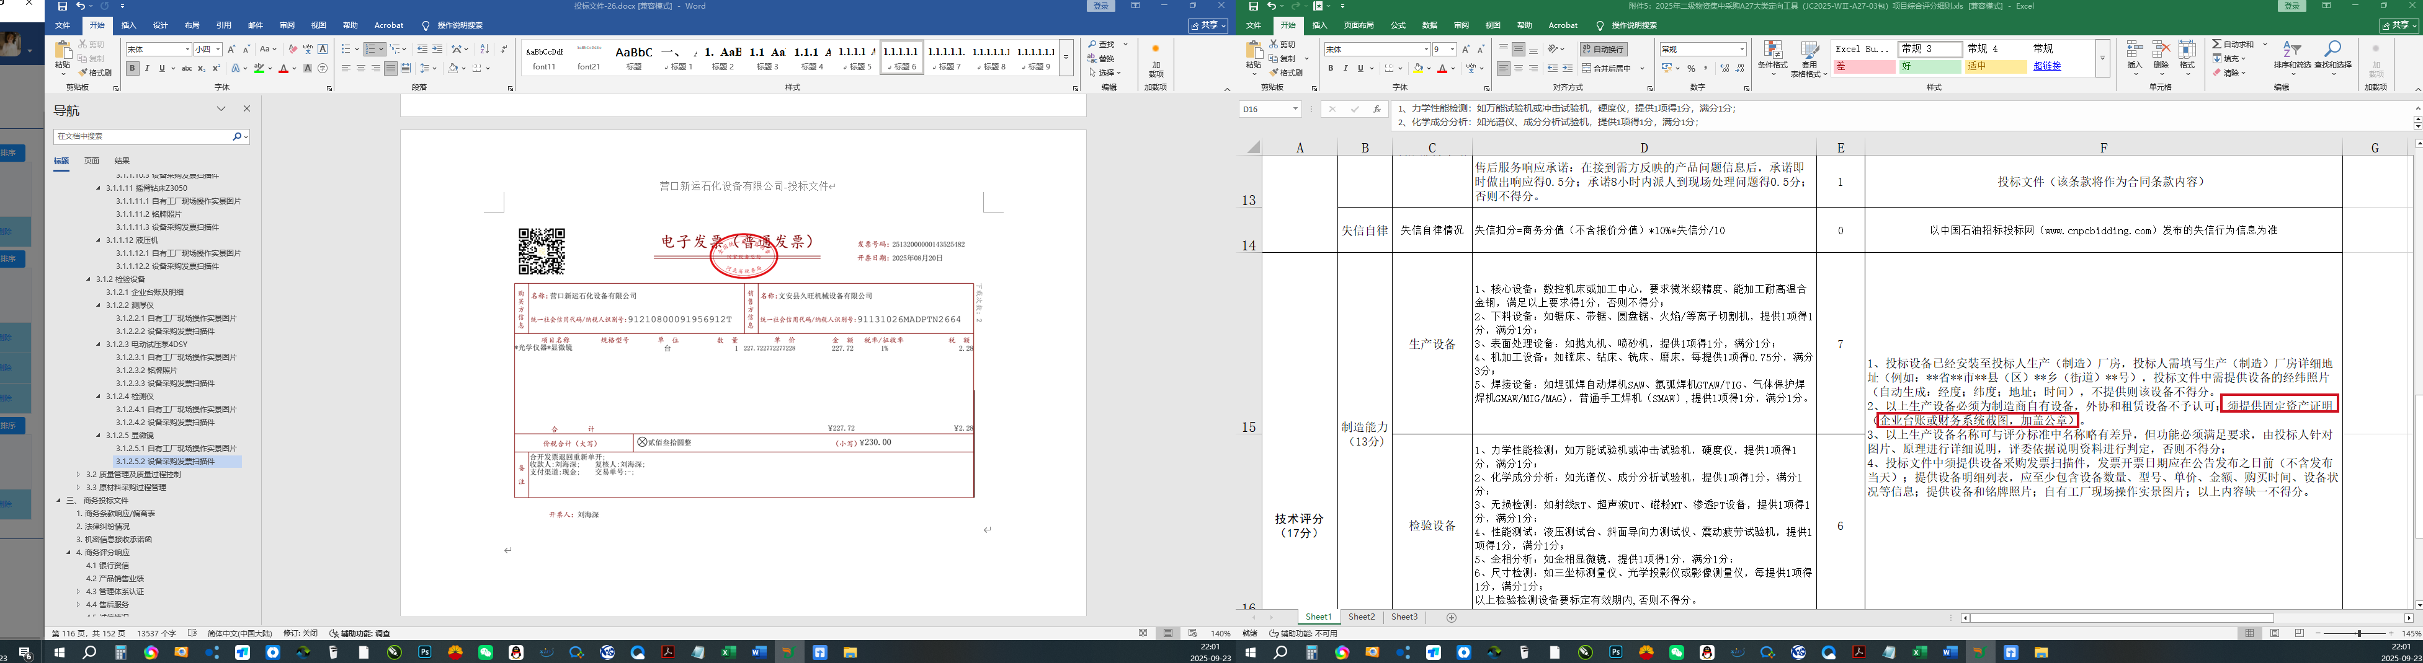Justify text in Word paragraph group
The height and width of the screenshot is (663, 2423).
(x=390, y=69)
